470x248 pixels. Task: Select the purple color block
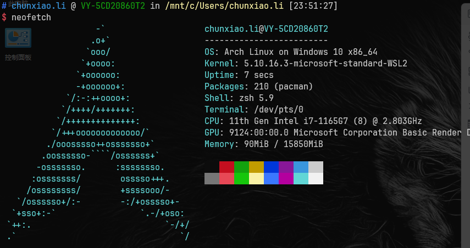(286, 167)
